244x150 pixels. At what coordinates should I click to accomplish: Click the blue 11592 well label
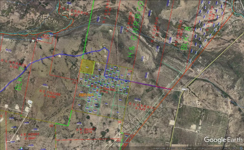[x=138, y=99]
